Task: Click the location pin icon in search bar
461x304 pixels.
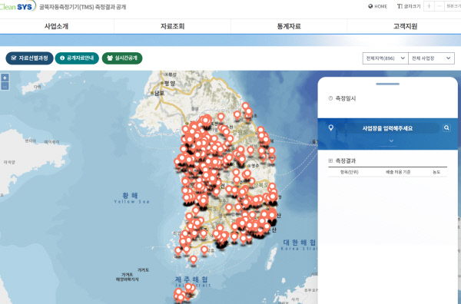Action: click(330, 127)
